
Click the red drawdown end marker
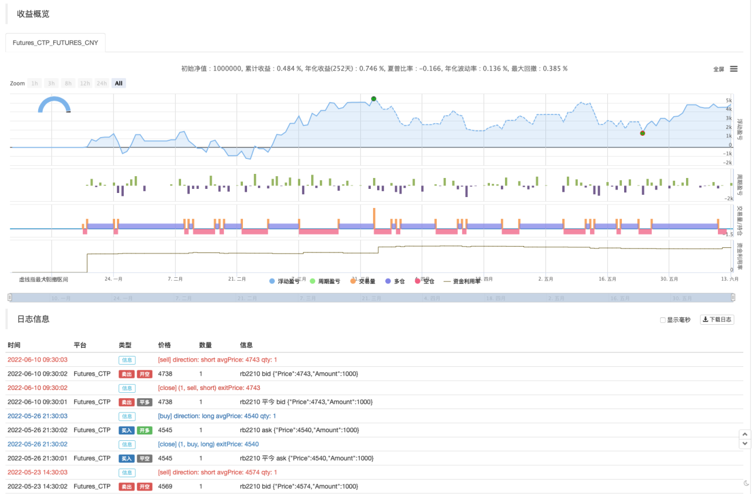pos(642,133)
